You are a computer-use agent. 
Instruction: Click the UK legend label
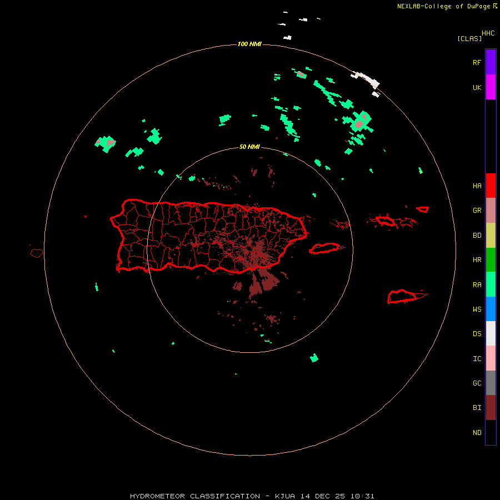(x=477, y=87)
